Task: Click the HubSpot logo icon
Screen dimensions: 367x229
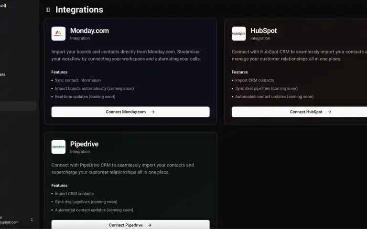Action: tap(239, 34)
